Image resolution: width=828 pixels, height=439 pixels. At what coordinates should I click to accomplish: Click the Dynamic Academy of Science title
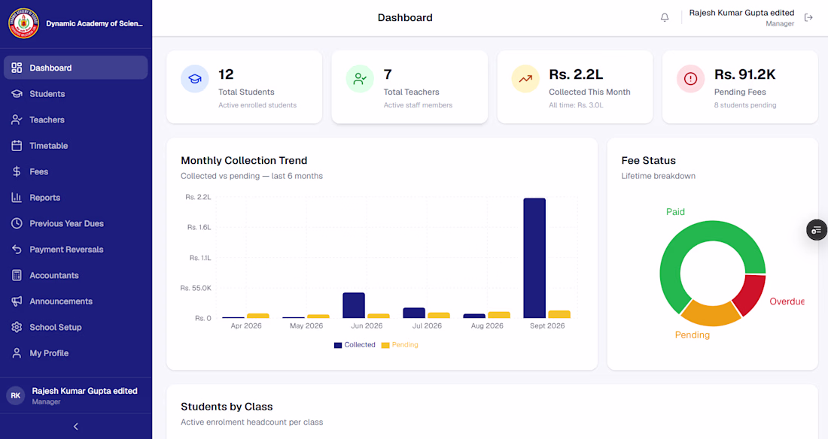click(94, 23)
